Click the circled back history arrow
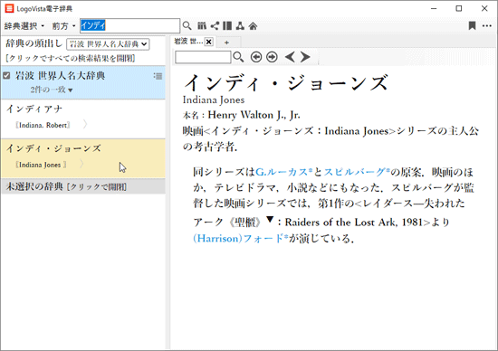The width and height of the screenshot is (498, 351). coord(256,57)
